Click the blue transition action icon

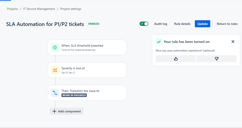click(x=55, y=93)
